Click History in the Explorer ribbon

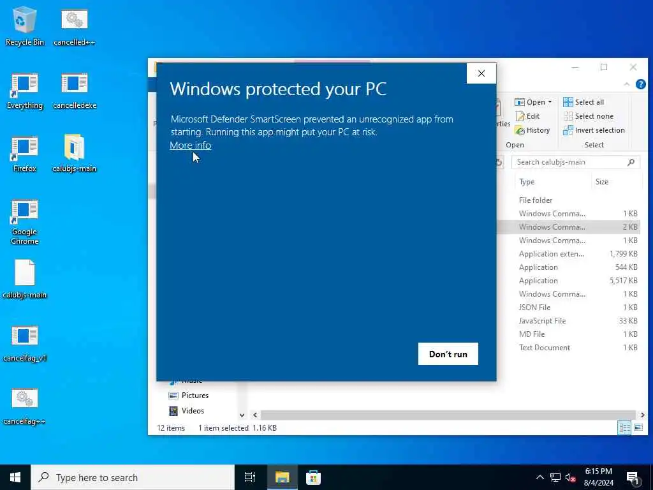click(x=532, y=130)
